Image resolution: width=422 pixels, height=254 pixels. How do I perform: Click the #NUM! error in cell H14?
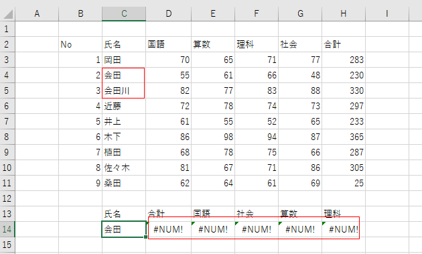(x=344, y=229)
